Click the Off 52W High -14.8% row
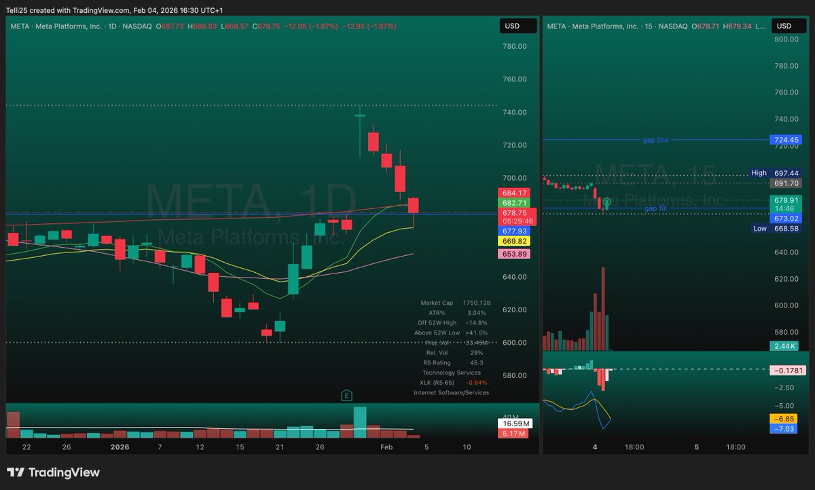Viewport: 815px width, 490px height. (454, 323)
